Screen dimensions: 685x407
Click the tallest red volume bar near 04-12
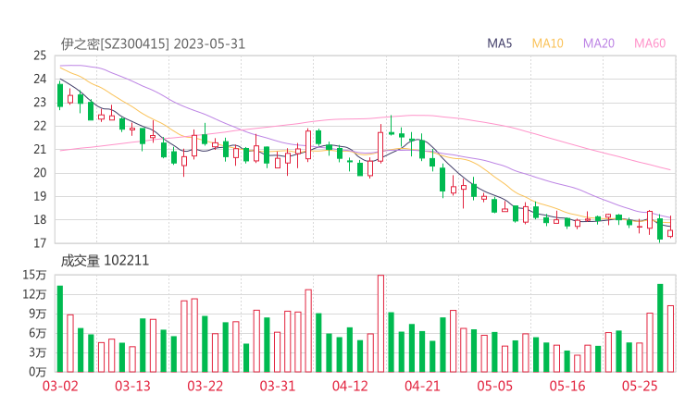(381, 324)
